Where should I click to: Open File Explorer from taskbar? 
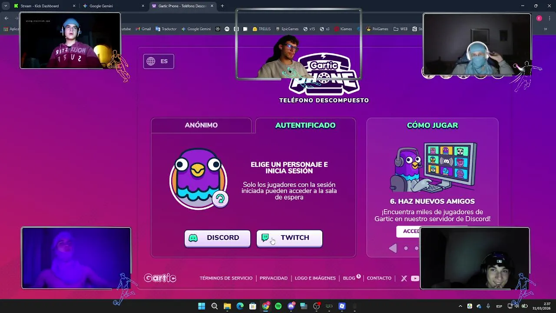[227, 306]
